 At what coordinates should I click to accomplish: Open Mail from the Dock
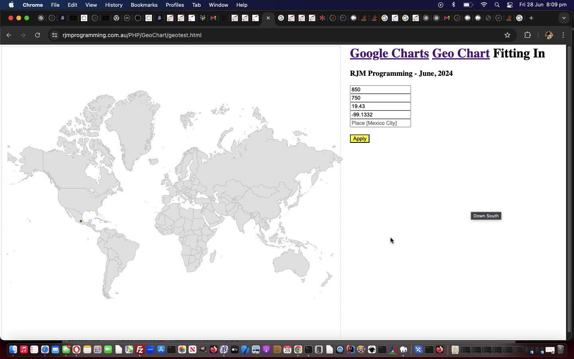pos(55,350)
